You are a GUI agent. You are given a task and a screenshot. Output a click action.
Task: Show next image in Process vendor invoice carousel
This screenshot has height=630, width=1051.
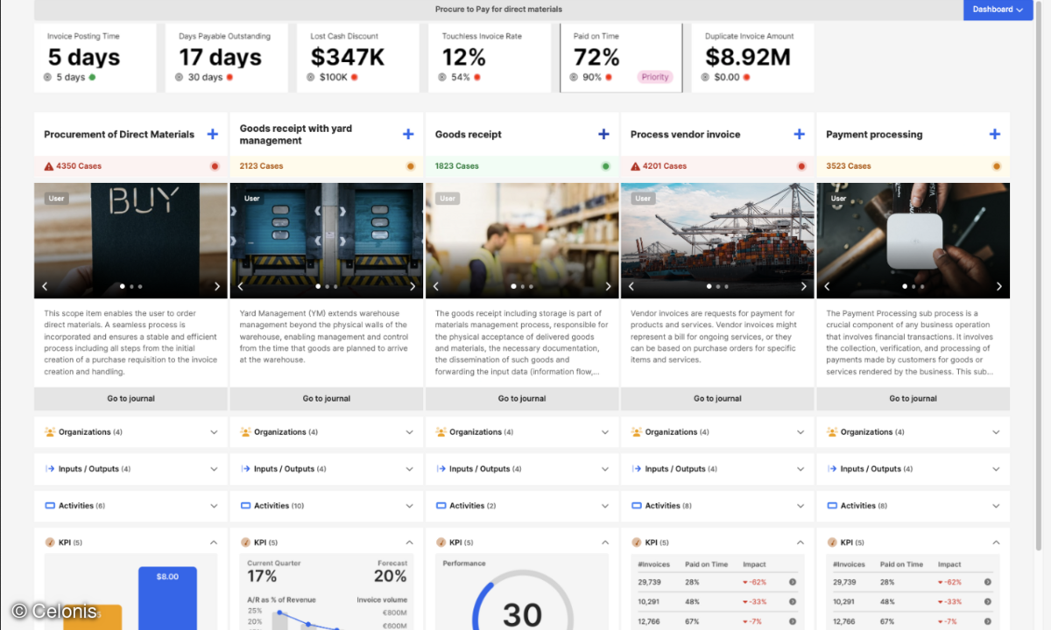804,286
